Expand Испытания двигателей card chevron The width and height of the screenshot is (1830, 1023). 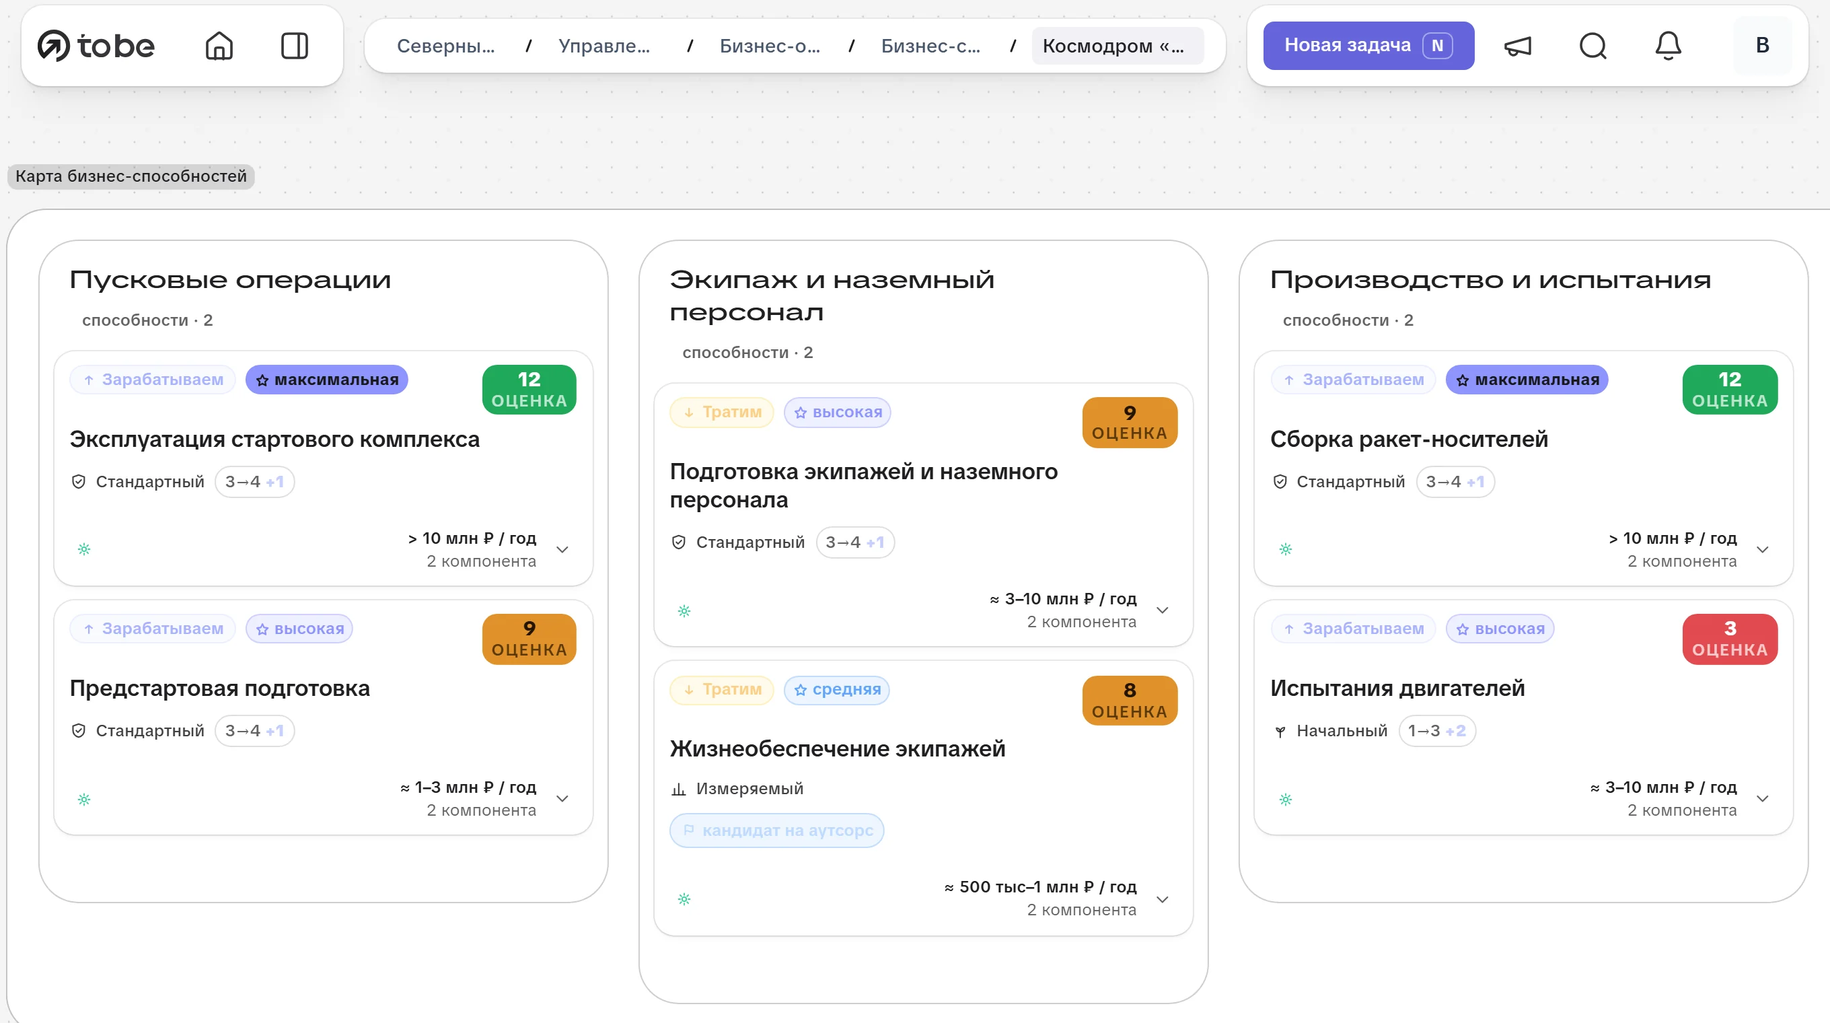[x=1763, y=798]
